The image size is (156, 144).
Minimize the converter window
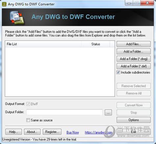point(129,3)
